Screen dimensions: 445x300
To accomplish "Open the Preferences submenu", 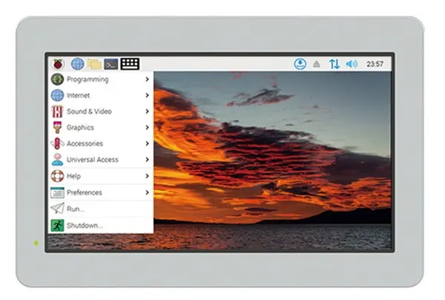I will click(101, 192).
